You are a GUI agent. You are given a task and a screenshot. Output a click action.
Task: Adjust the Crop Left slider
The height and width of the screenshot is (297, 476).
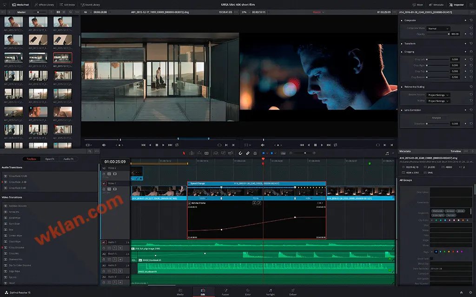tap(438, 59)
